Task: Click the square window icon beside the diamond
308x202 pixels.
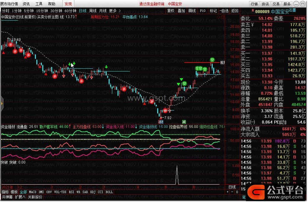Action: pos(222,17)
